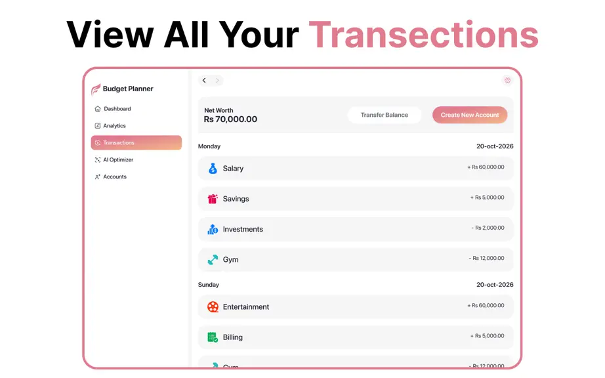Open the Entertainment transaction row

pyautogui.click(x=356, y=306)
